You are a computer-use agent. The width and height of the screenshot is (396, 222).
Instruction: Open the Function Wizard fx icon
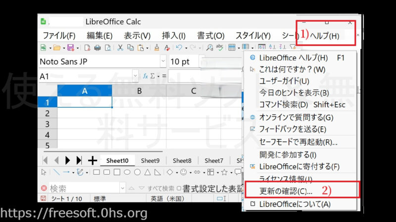(x=145, y=76)
